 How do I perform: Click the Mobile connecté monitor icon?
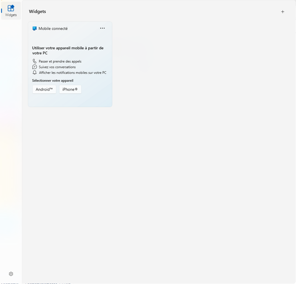point(34,28)
